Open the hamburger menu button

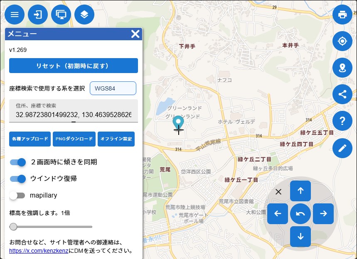[15, 15]
